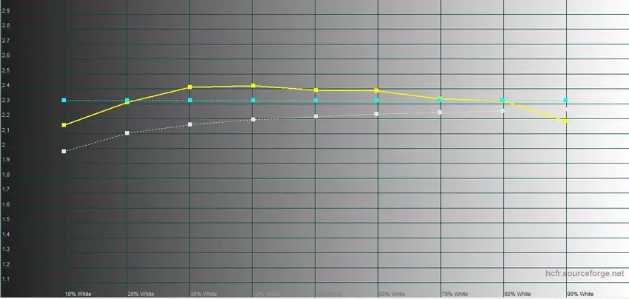Select the yellow data point at 90% White
Viewport: 629px width, 299px height.
point(566,121)
